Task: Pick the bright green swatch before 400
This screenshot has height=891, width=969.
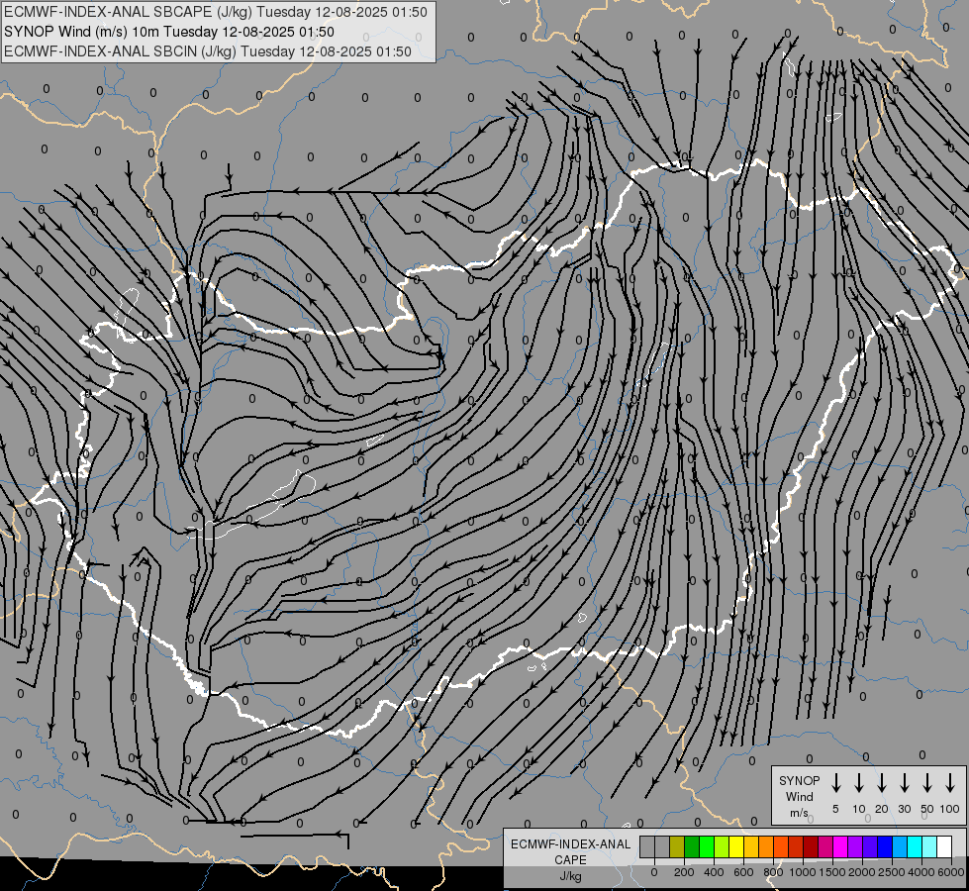Action: pyautogui.click(x=707, y=847)
